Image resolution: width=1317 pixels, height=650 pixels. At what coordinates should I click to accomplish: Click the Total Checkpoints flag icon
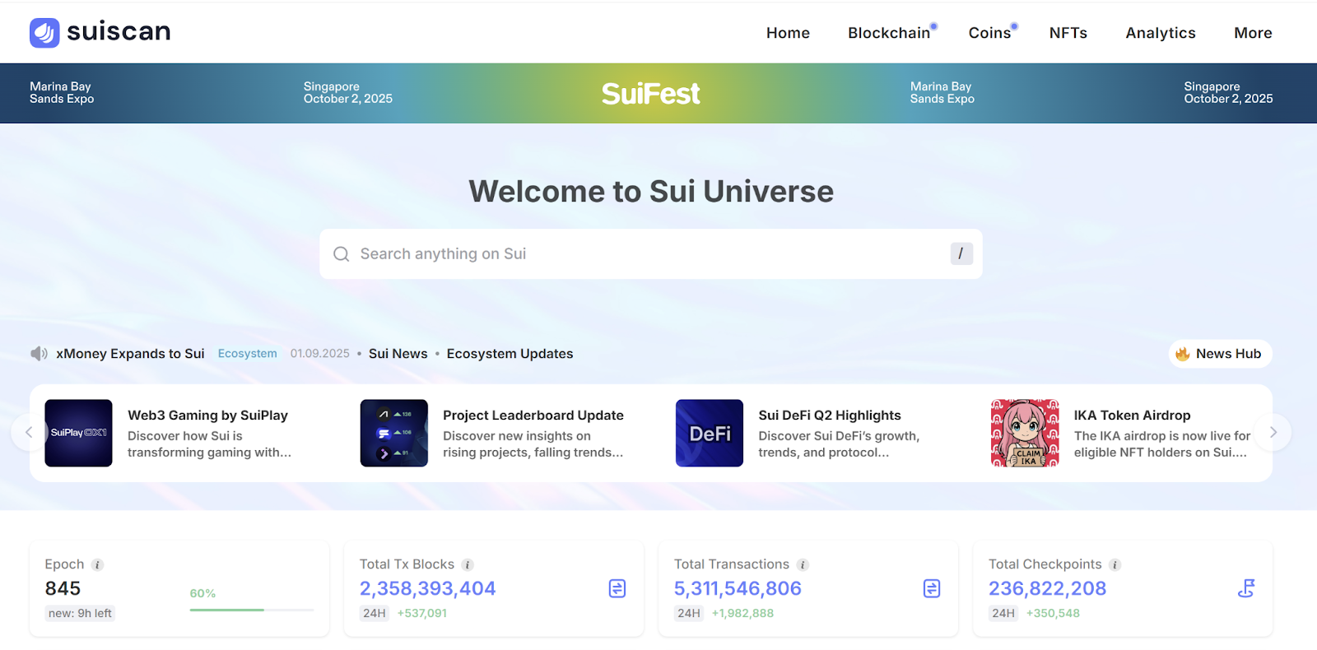click(x=1246, y=588)
